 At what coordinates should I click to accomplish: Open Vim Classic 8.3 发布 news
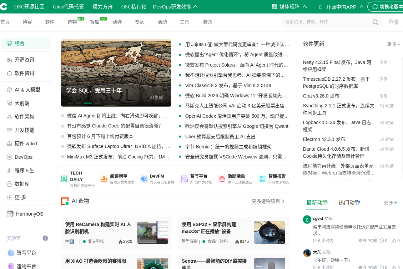coord(228,85)
